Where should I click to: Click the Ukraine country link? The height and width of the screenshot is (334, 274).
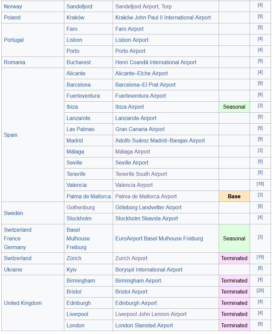coord(13,269)
